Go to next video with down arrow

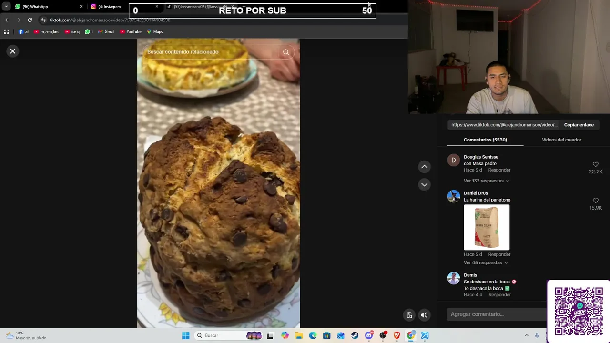pyautogui.click(x=424, y=184)
